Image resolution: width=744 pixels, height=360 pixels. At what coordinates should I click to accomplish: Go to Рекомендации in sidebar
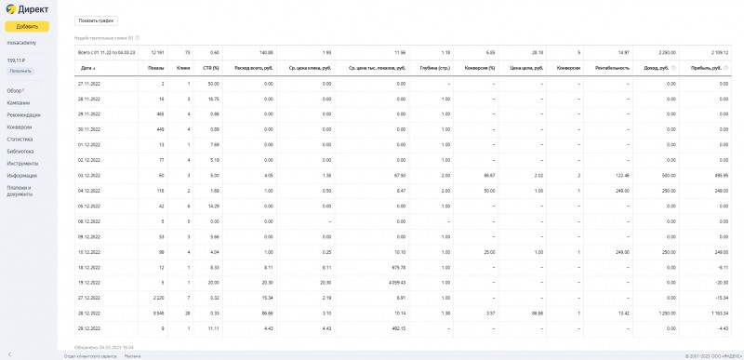pyautogui.click(x=24, y=115)
